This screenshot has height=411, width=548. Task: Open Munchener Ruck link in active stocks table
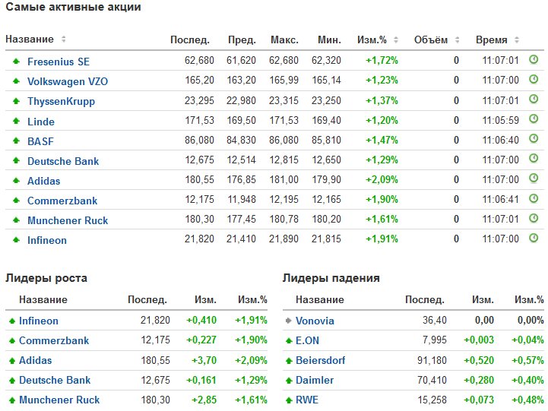68,220
